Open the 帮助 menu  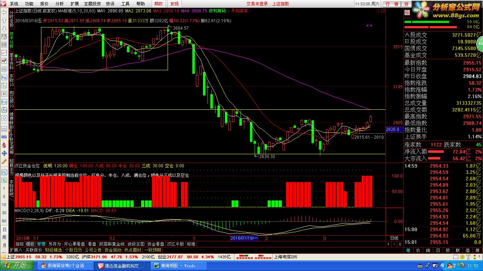141,4
